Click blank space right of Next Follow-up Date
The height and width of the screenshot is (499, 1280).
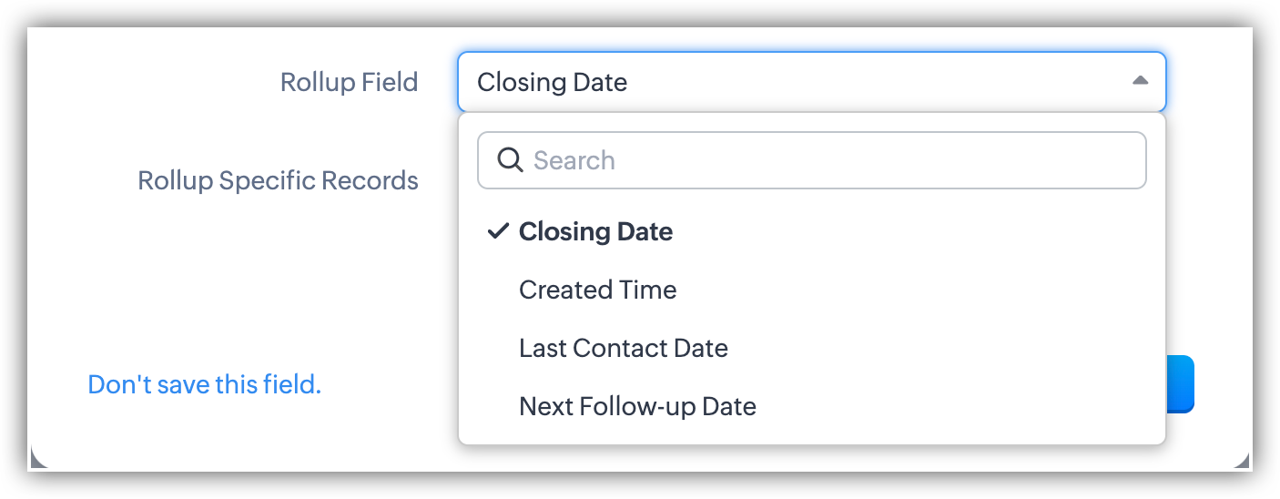point(956,406)
